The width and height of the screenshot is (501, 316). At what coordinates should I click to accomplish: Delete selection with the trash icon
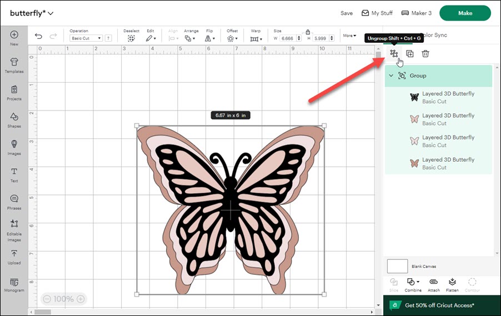[x=425, y=54]
